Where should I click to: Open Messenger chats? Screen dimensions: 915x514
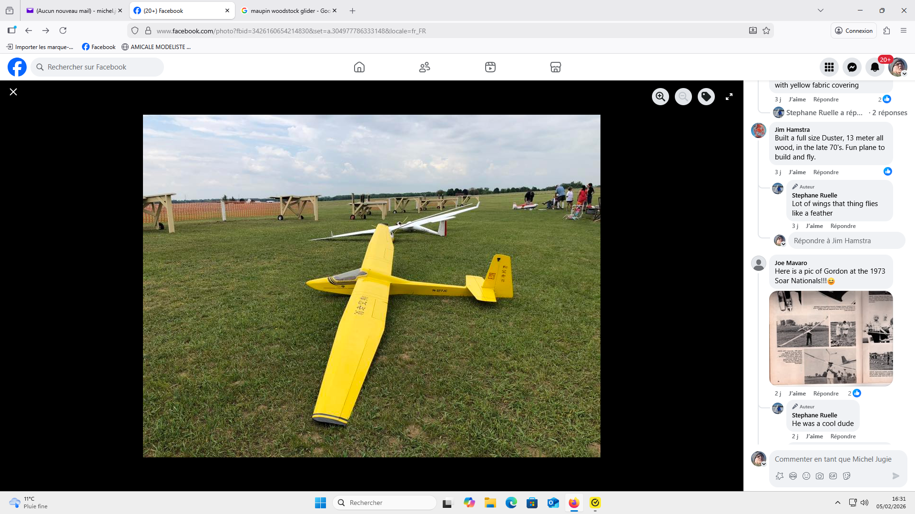(x=852, y=67)
